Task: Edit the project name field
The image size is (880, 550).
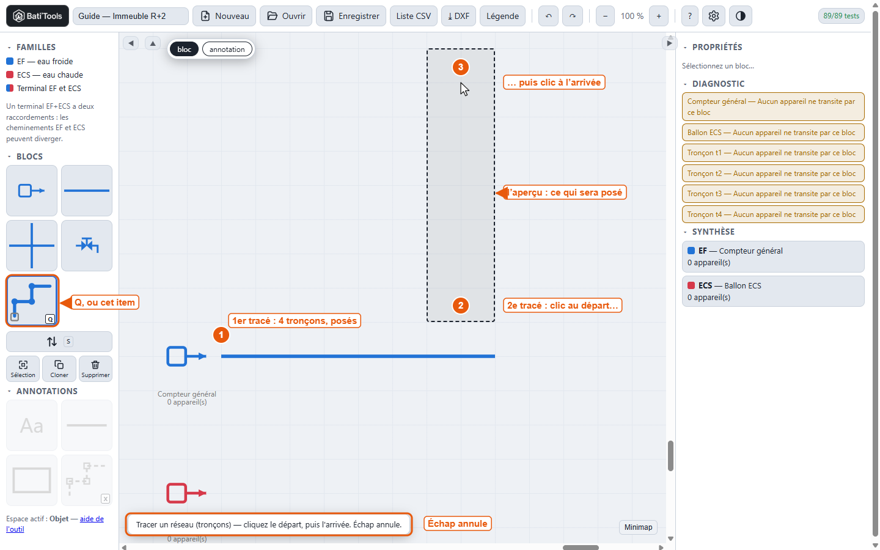Action: (130, 16)
